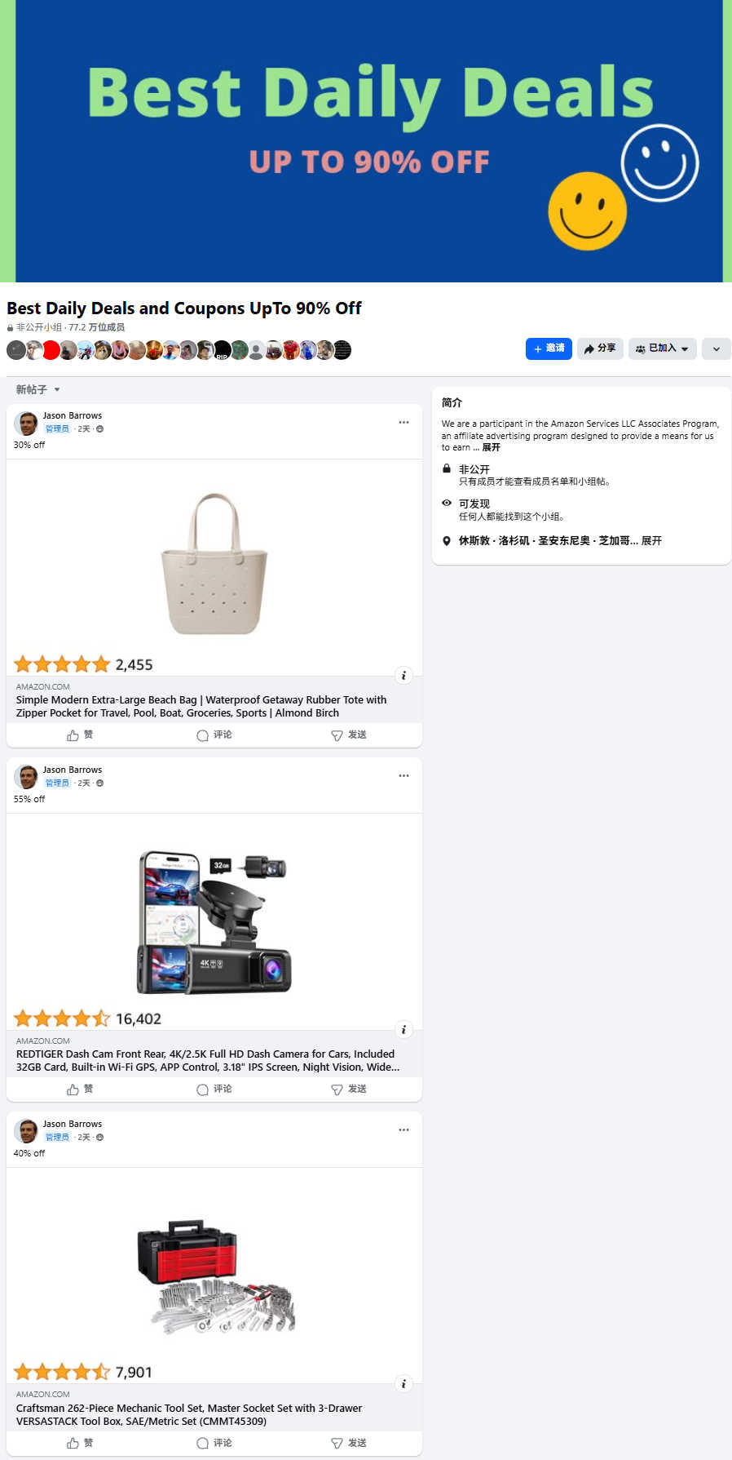Image resolution: width=732 pixels, height=1460 pixels.
Task: Click the 分享 share button
Action: [x=600, y=348]
